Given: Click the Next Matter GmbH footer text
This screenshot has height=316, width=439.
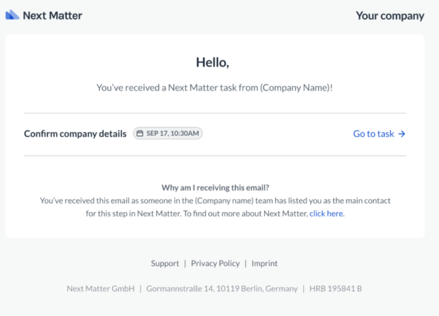Looking at the screenshot, I should coord(101,289).
